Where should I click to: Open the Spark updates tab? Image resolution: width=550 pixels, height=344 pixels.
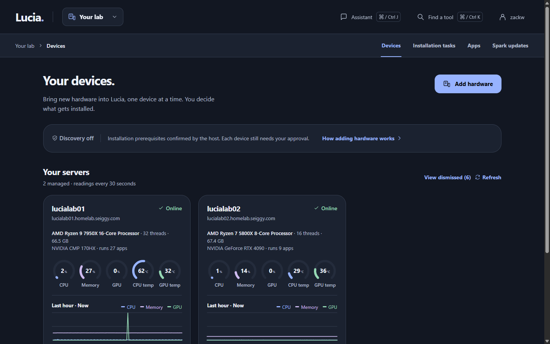pos(510,45)
